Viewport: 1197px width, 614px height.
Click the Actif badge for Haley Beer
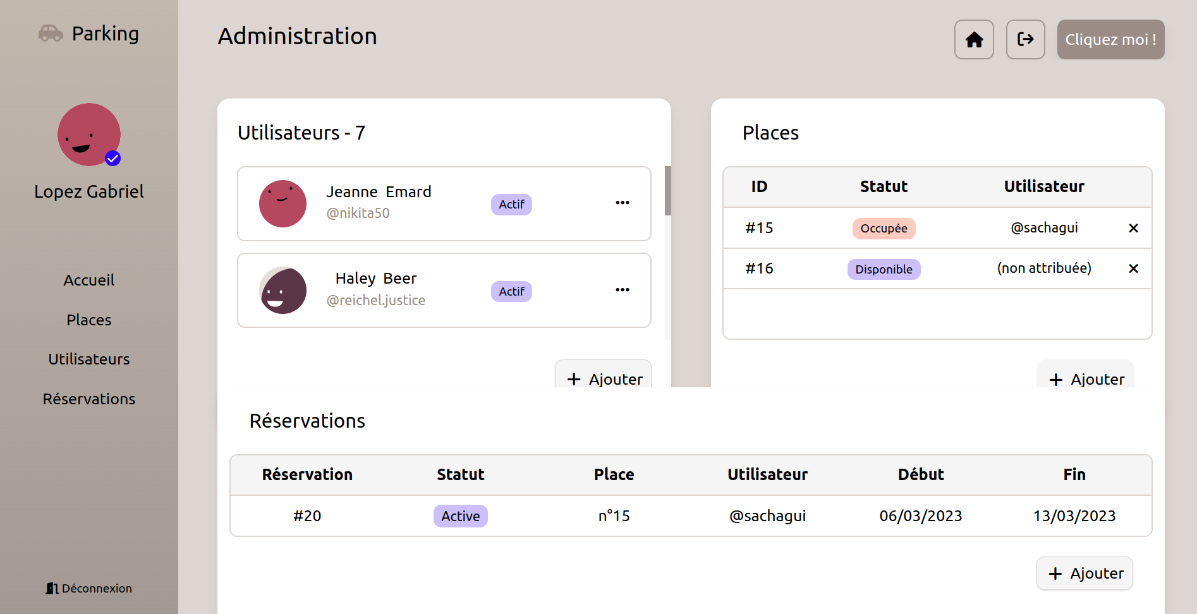[511, 291]
